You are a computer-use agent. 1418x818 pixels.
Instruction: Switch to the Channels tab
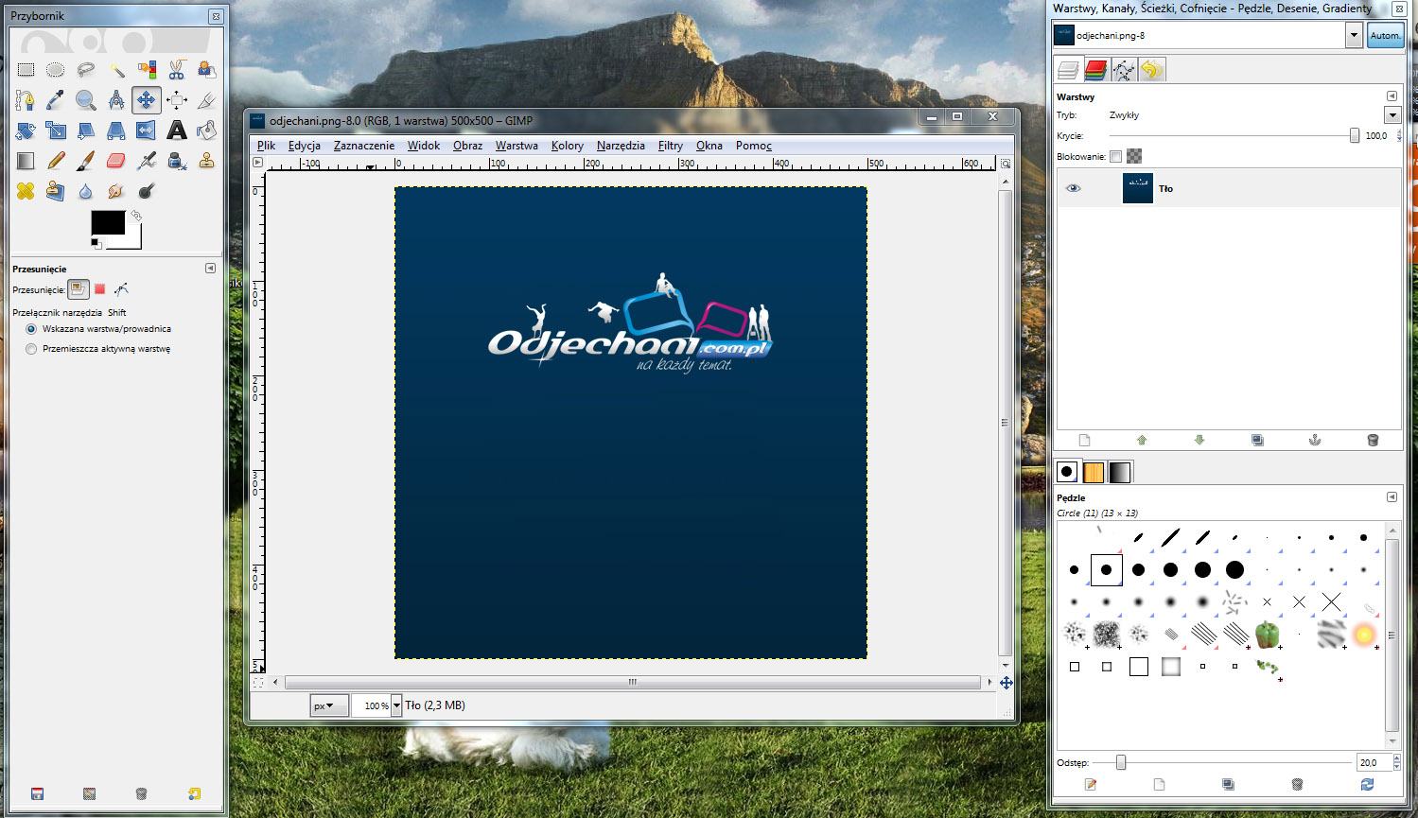point(1096,70)
